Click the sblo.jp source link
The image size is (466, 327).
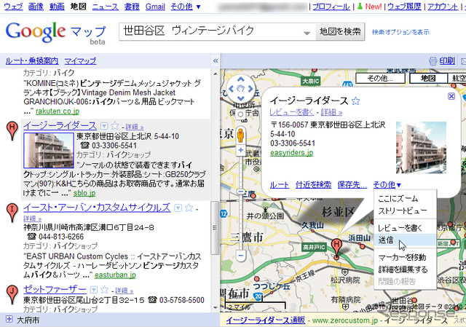(x=84, y=193)
